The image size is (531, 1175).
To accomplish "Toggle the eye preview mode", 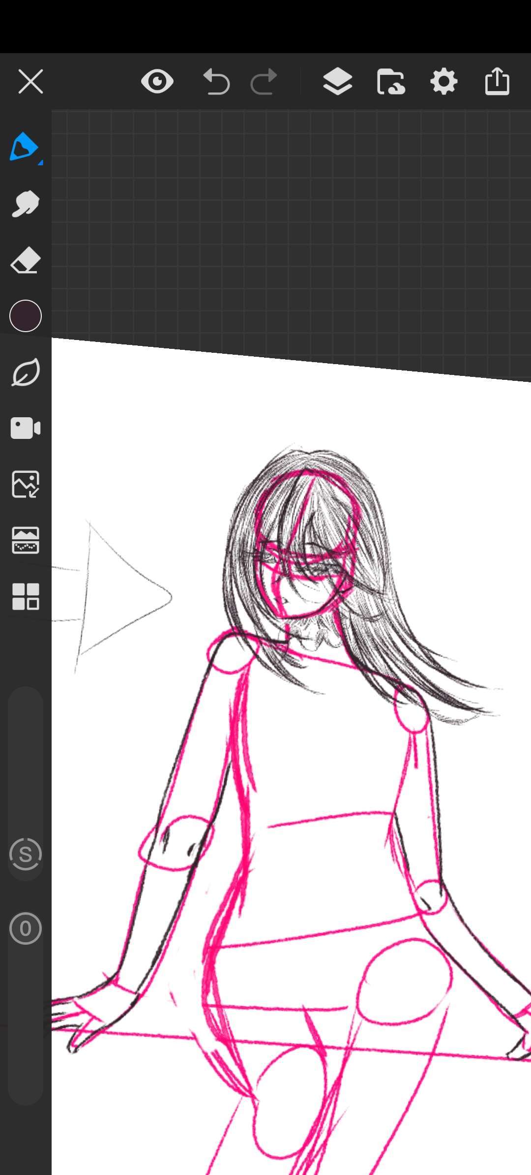I will [157, 81].
